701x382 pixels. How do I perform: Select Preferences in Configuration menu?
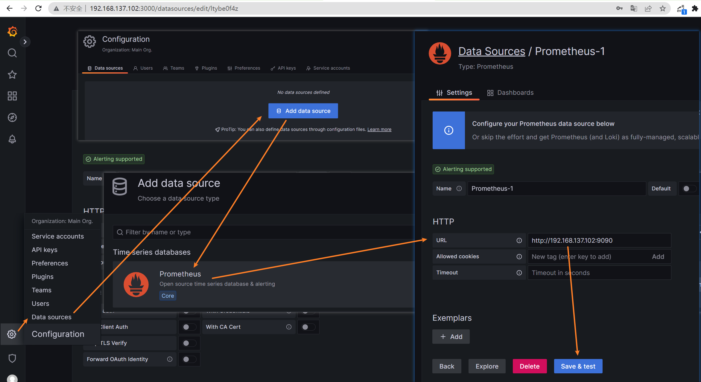click(50, 263)
